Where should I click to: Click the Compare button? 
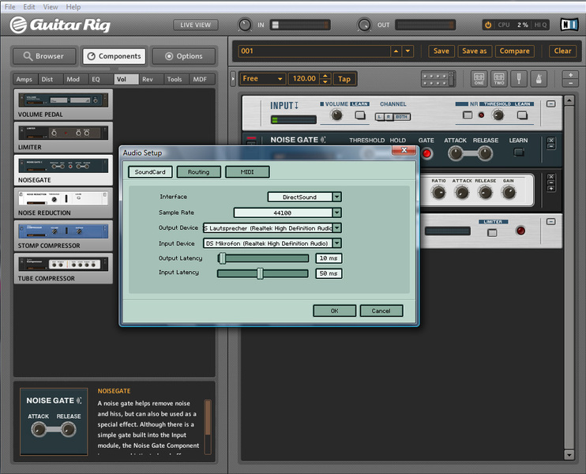[515, 51]
